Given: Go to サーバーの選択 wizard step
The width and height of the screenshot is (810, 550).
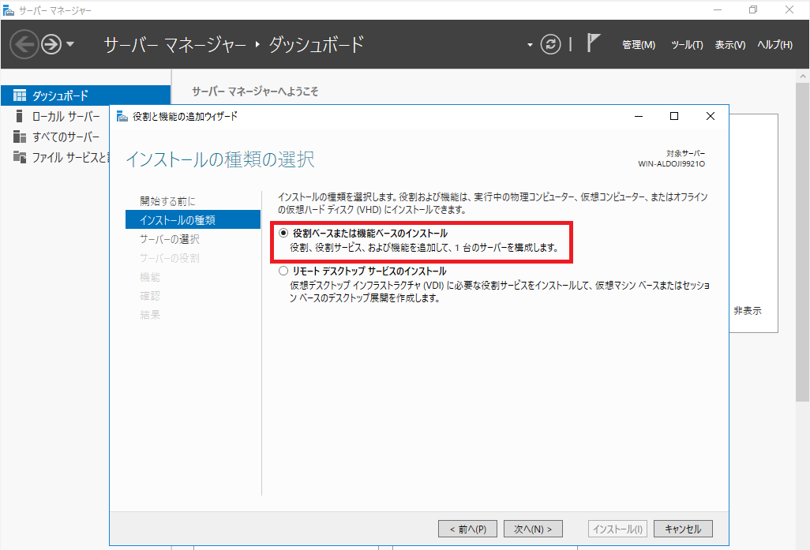Looking at the screenshot, I should point(170,239).
